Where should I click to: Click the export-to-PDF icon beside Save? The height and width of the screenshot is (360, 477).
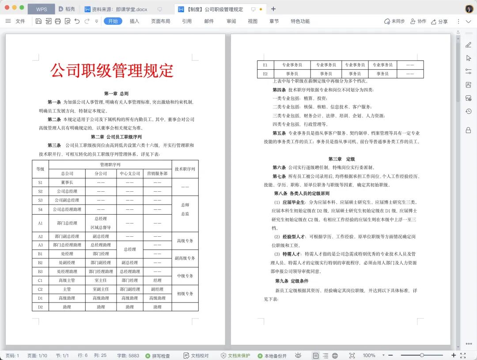pyautogui.click(x=49, y=21)
